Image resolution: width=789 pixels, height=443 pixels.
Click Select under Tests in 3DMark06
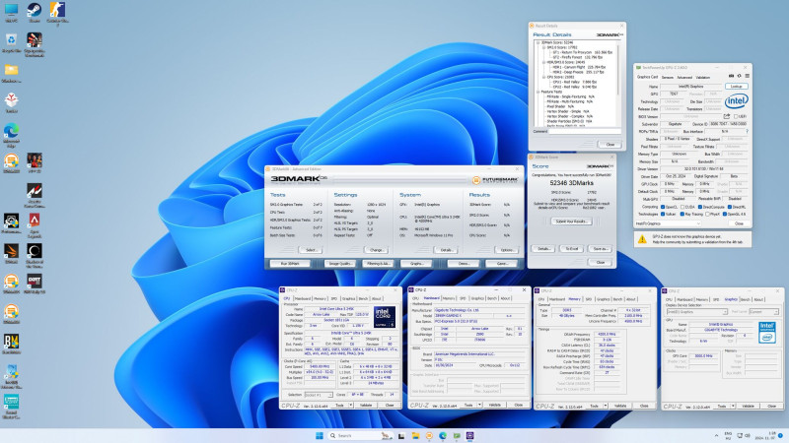tap(311, 250)
